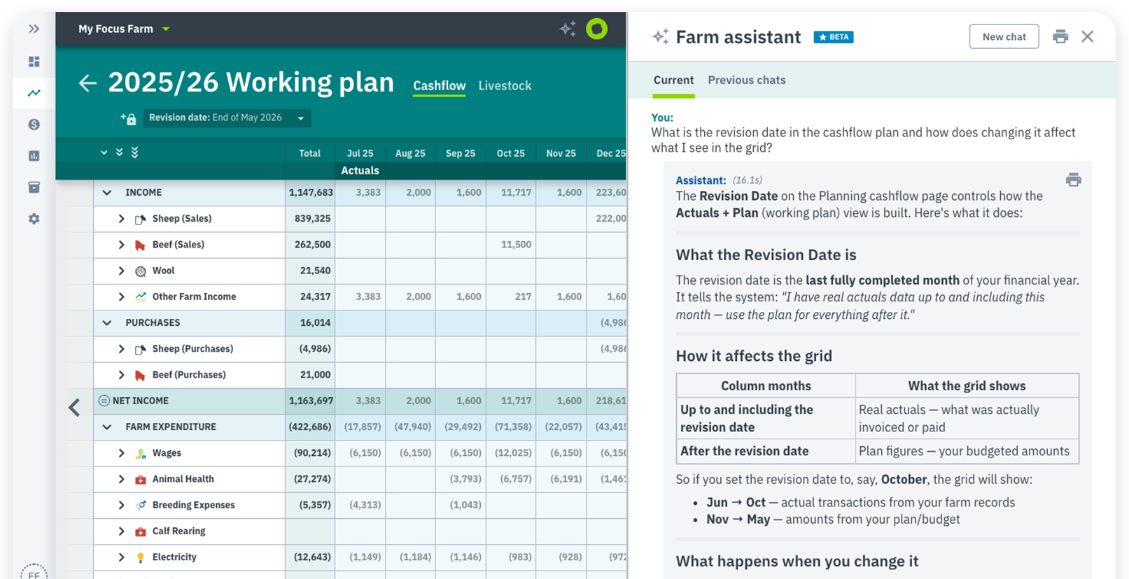Click the Wool icon
The image size is (1129, 579).
pyautogui.click(x=140, y=271)
